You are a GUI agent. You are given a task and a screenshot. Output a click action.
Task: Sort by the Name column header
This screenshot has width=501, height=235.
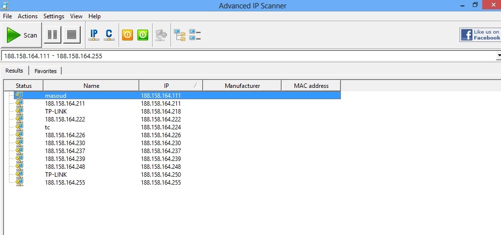point(91,85)
